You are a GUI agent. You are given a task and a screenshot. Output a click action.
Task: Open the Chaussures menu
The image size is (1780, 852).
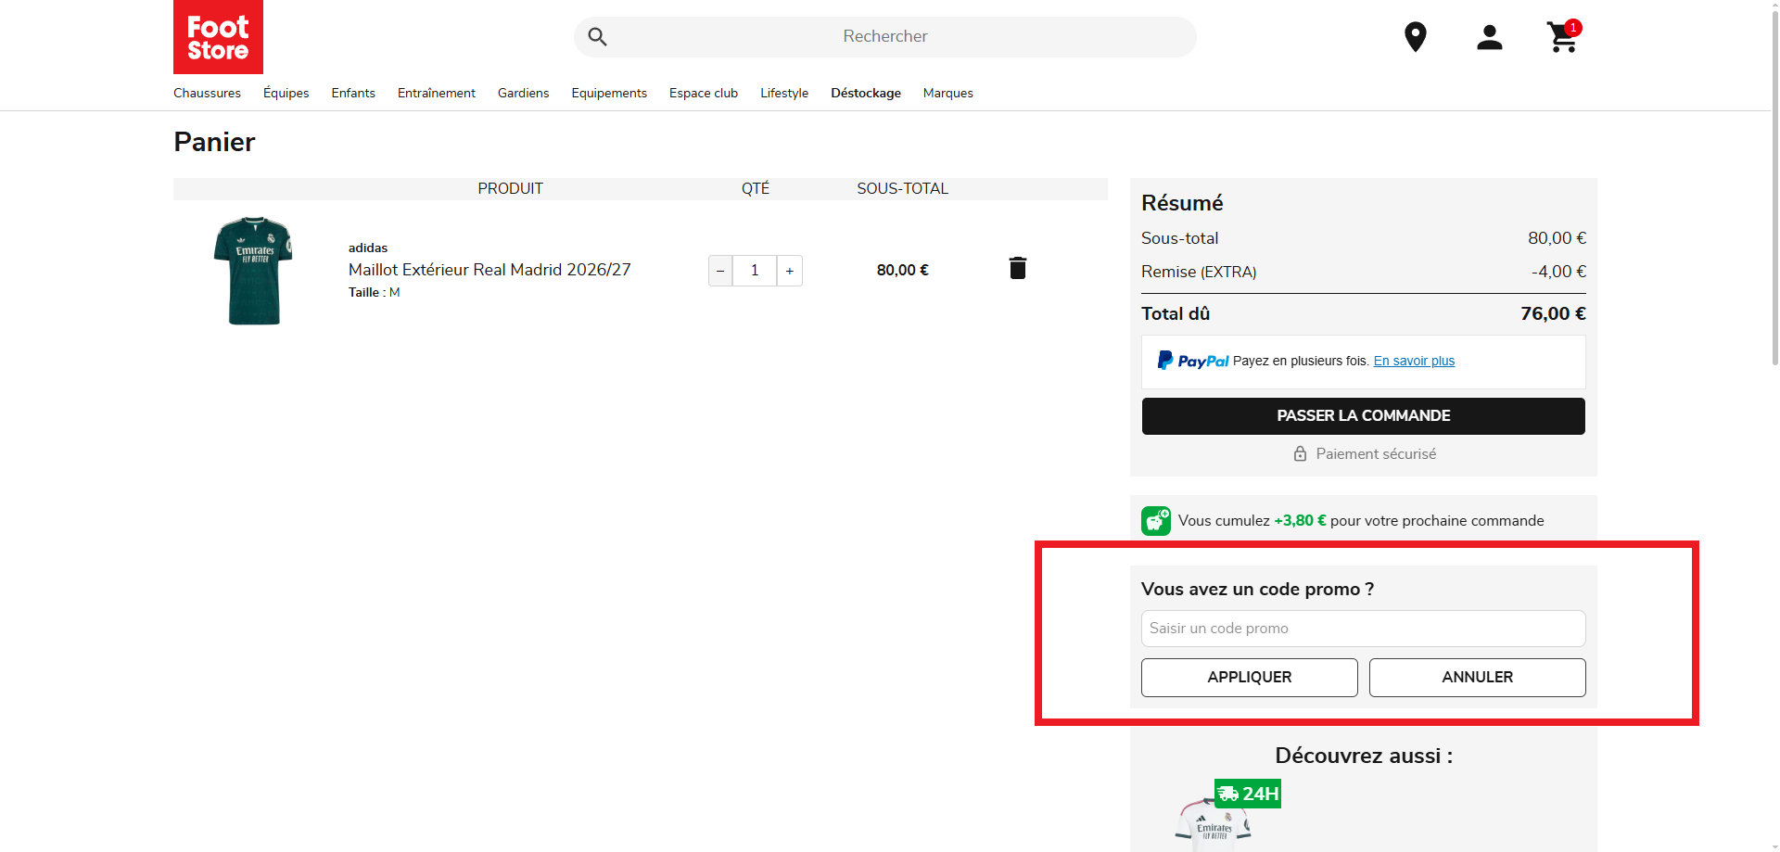[x=207, y=93]
